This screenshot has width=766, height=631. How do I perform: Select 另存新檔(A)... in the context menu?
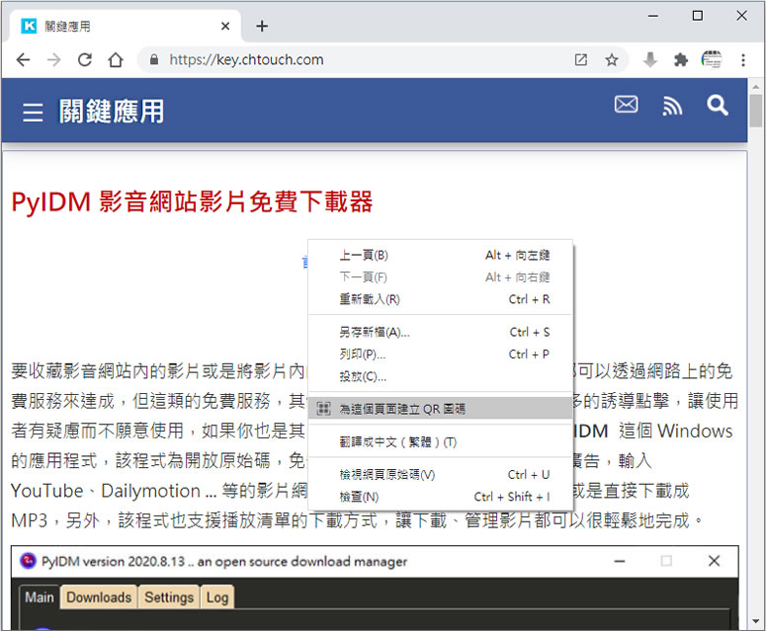click(440, 333)
